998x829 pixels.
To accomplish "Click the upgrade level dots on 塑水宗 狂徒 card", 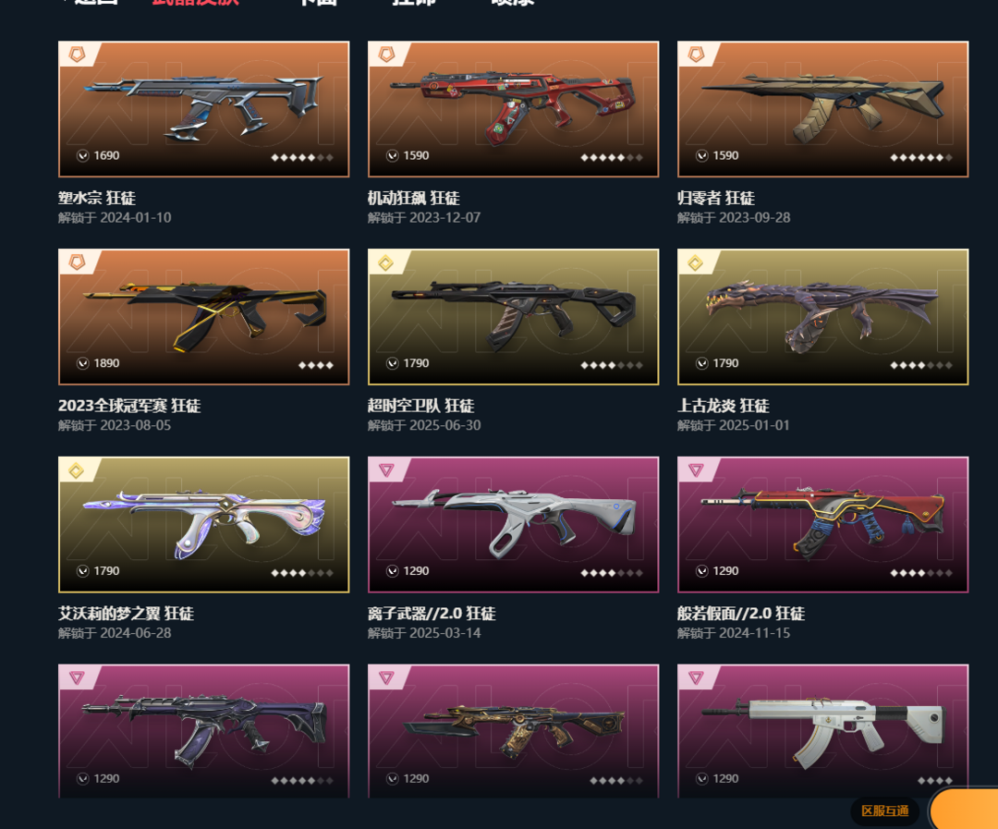I will (302, 157).
